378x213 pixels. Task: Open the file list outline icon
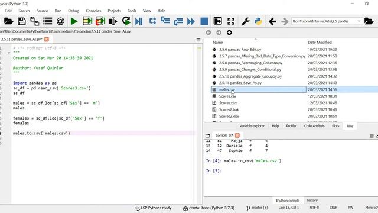tap(47, 21)
